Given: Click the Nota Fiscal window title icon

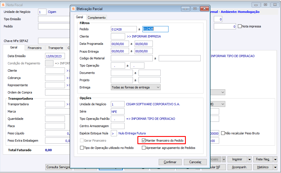Looking at the screenshot, I should (x=3, y=5).
